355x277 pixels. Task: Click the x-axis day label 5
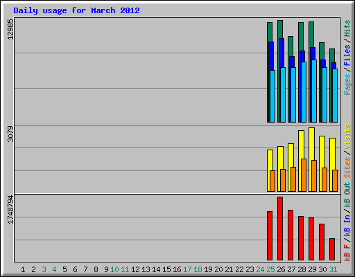[64, 269]
